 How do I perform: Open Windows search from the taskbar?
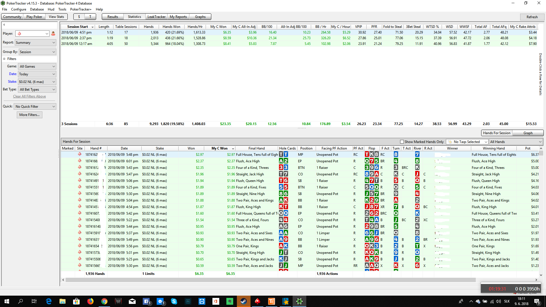coord(20,301)
